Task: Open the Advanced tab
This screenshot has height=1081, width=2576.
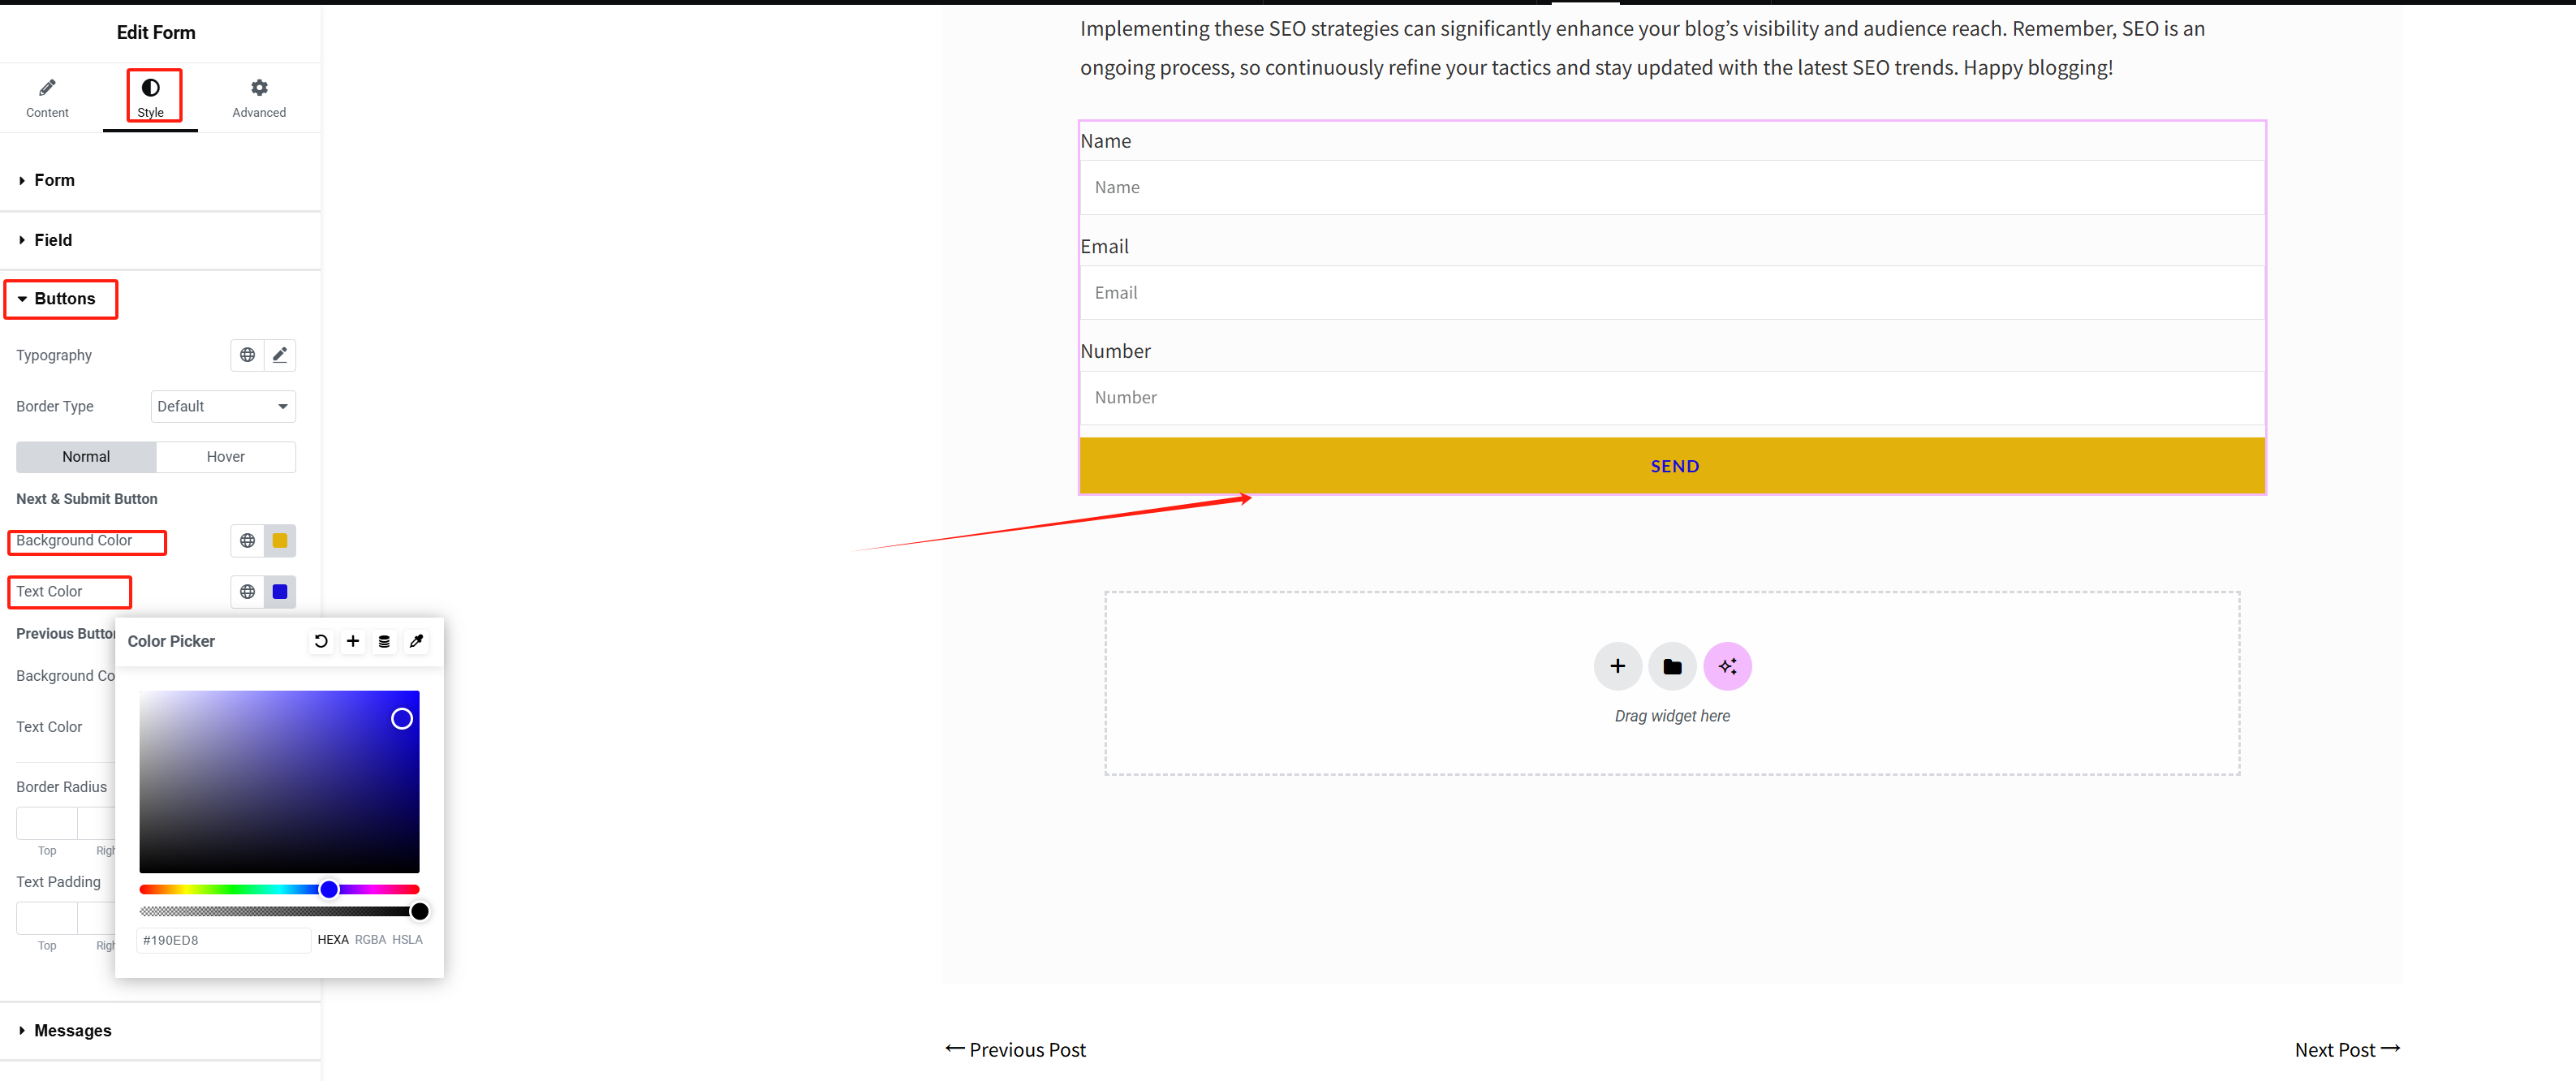Action: pos(259,97)
